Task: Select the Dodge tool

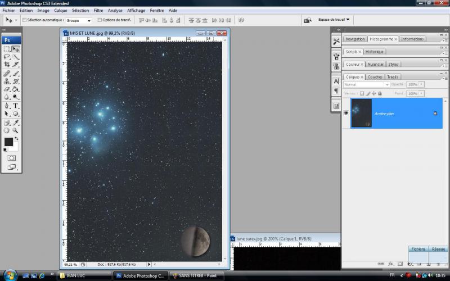Action: (x=16, y=97)
